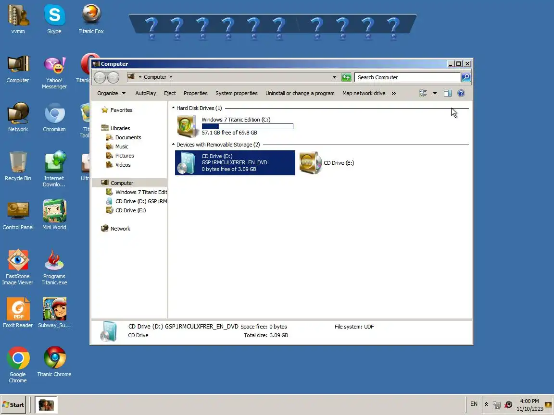Click the taskbar pinned program thumbnail
Viewport: 554px width, 415px height.
(x=46, y=405)
